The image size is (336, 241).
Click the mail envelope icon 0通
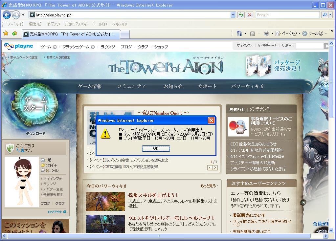click(42, 160)
